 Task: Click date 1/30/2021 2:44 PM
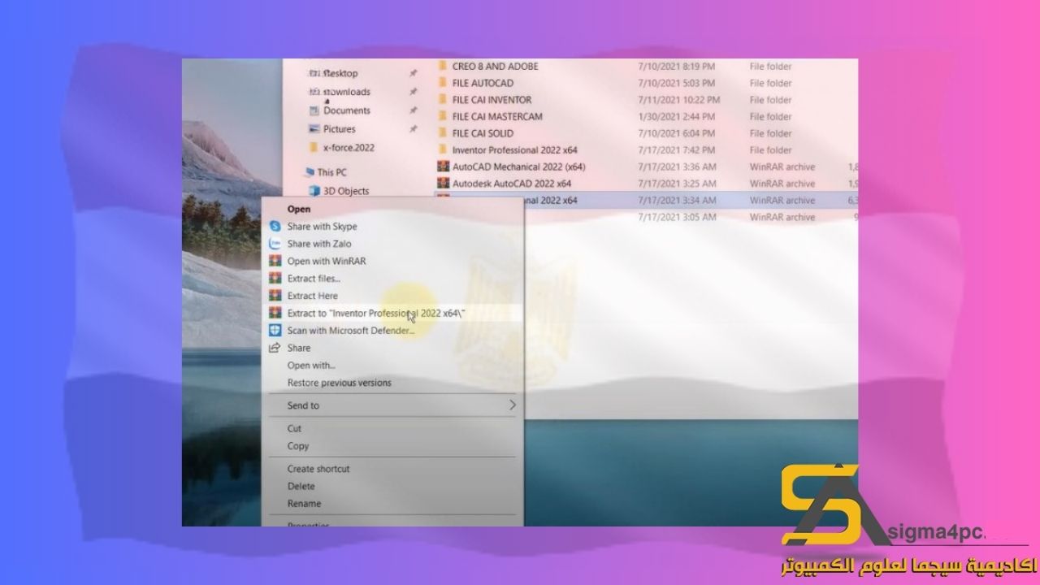coord(677,116)
